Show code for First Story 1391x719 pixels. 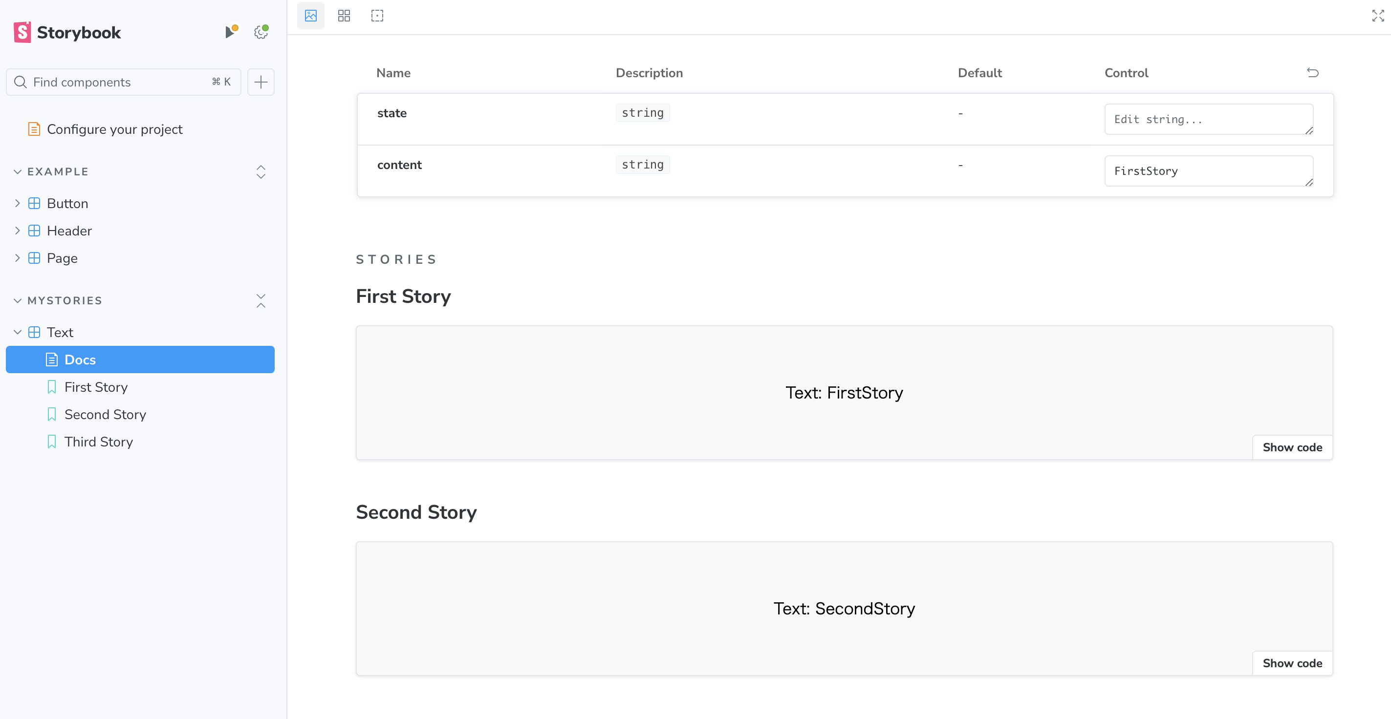(x=1292, y=447)
